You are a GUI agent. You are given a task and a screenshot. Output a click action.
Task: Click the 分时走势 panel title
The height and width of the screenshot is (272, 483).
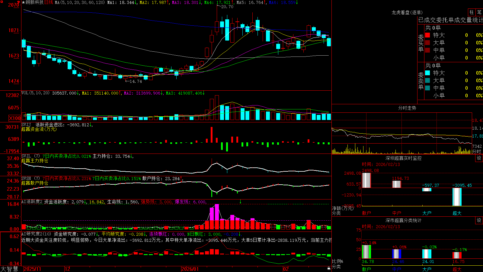tap(407, 108)
